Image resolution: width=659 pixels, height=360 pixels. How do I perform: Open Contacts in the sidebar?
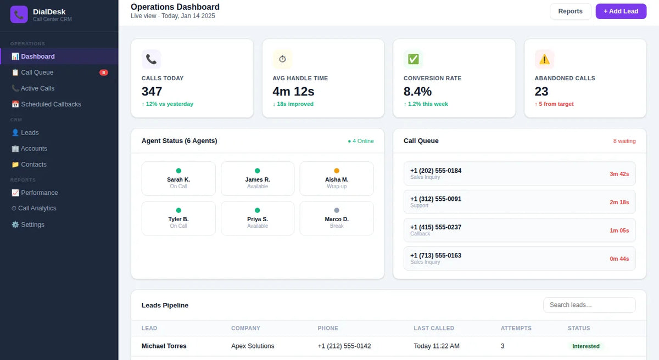click(x=59, y=165)
